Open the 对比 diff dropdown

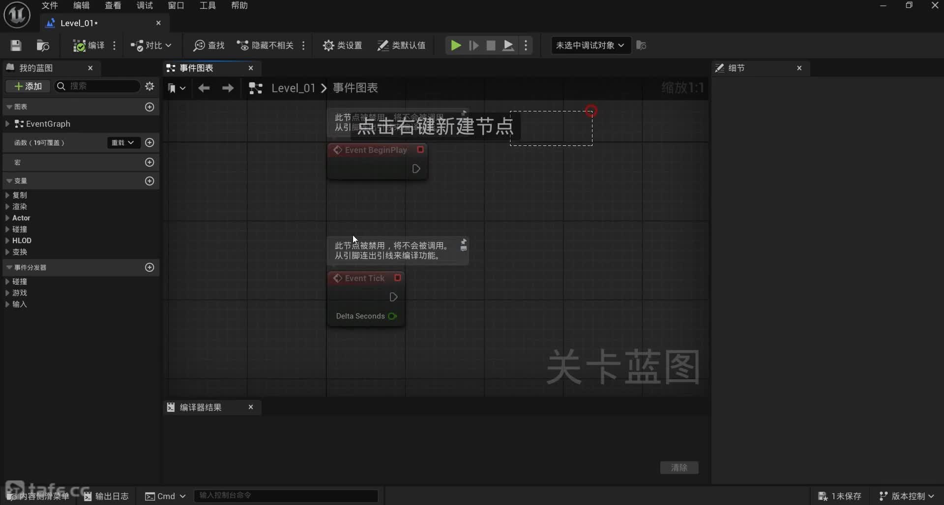(x=150, y=46)
